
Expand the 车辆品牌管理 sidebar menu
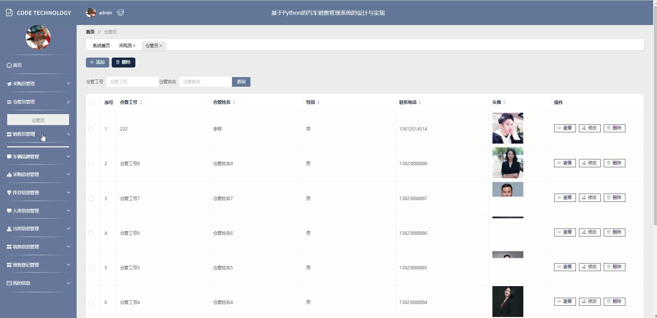[68, 156]
